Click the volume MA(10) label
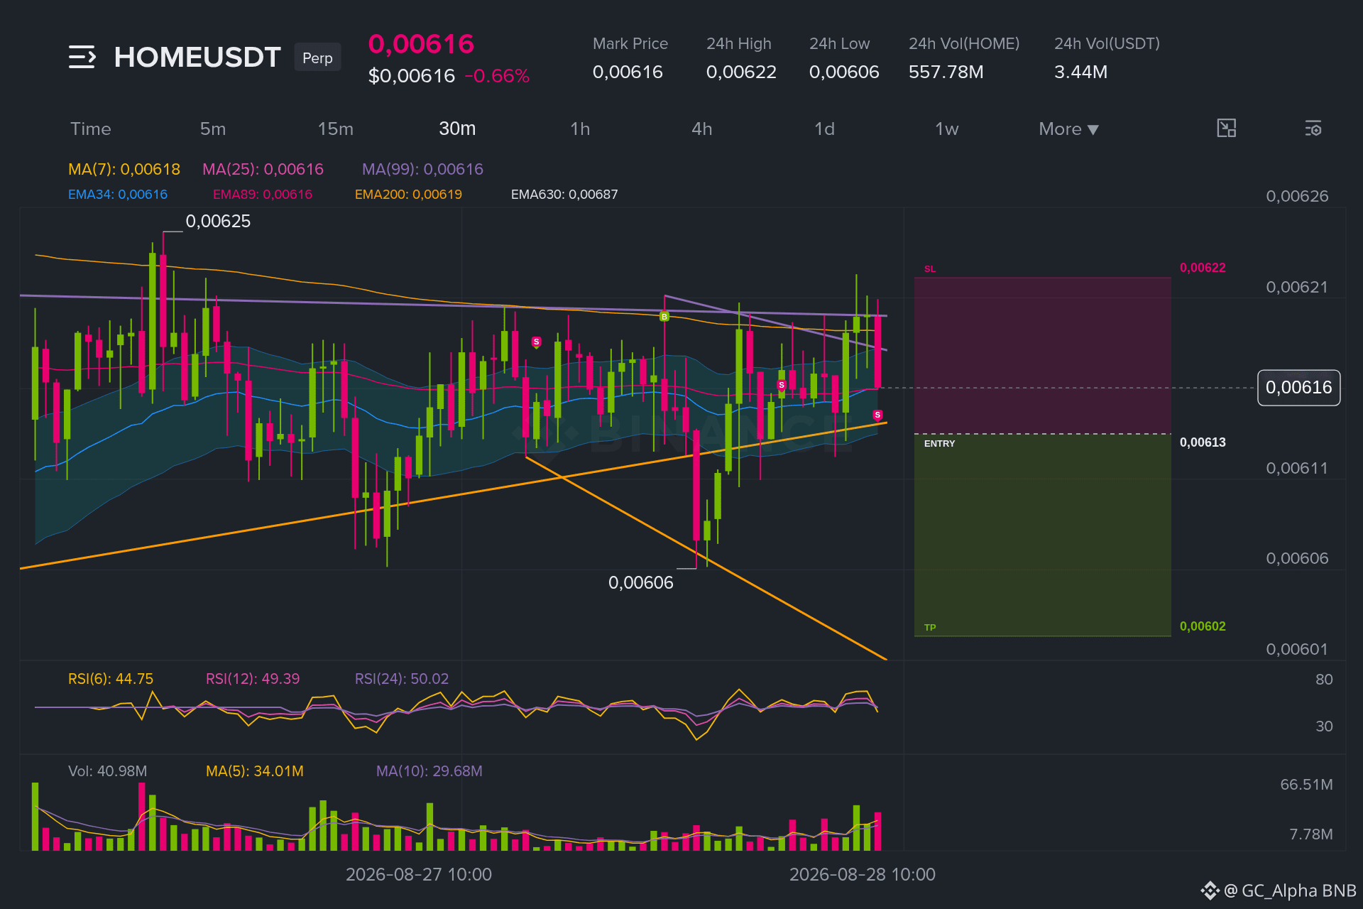The image size is (1363, 909). (x=429, y=771)
